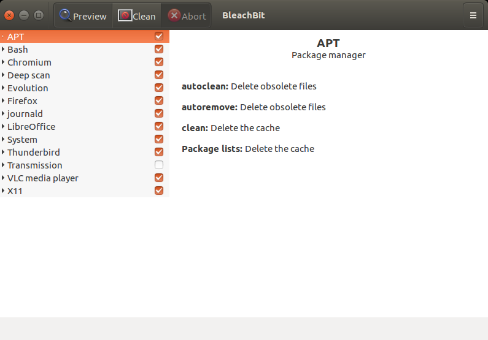Viewport: 488px width, 340px height.
Task: Uncheck the Evolution checkbox
Action: coord(159,88)
